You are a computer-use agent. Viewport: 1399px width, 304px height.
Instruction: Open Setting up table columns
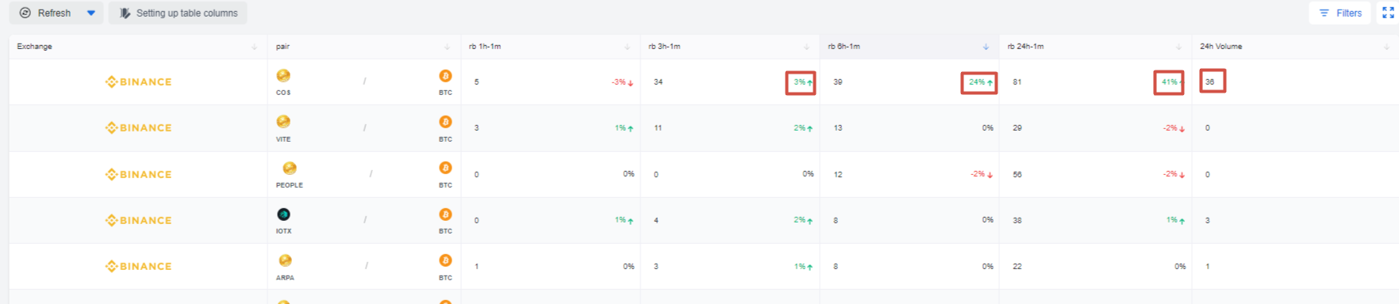[178, 13]
